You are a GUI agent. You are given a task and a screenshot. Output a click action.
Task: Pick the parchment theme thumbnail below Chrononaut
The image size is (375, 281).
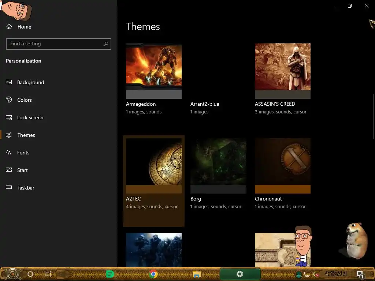[283, 250]
